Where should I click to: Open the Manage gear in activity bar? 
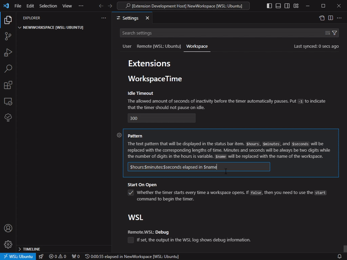point(8,244)
